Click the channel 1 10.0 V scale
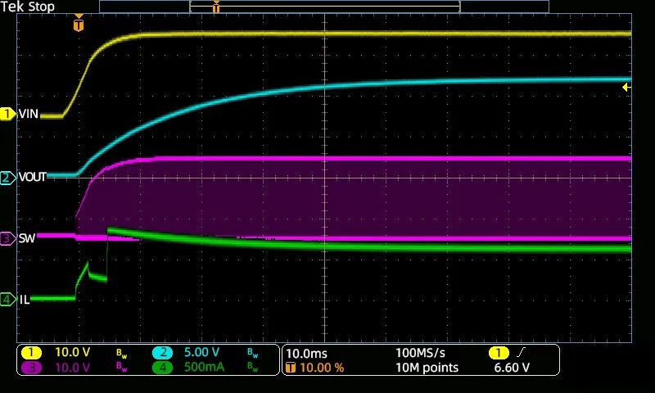Screen dimensions: 655x393 72,353
